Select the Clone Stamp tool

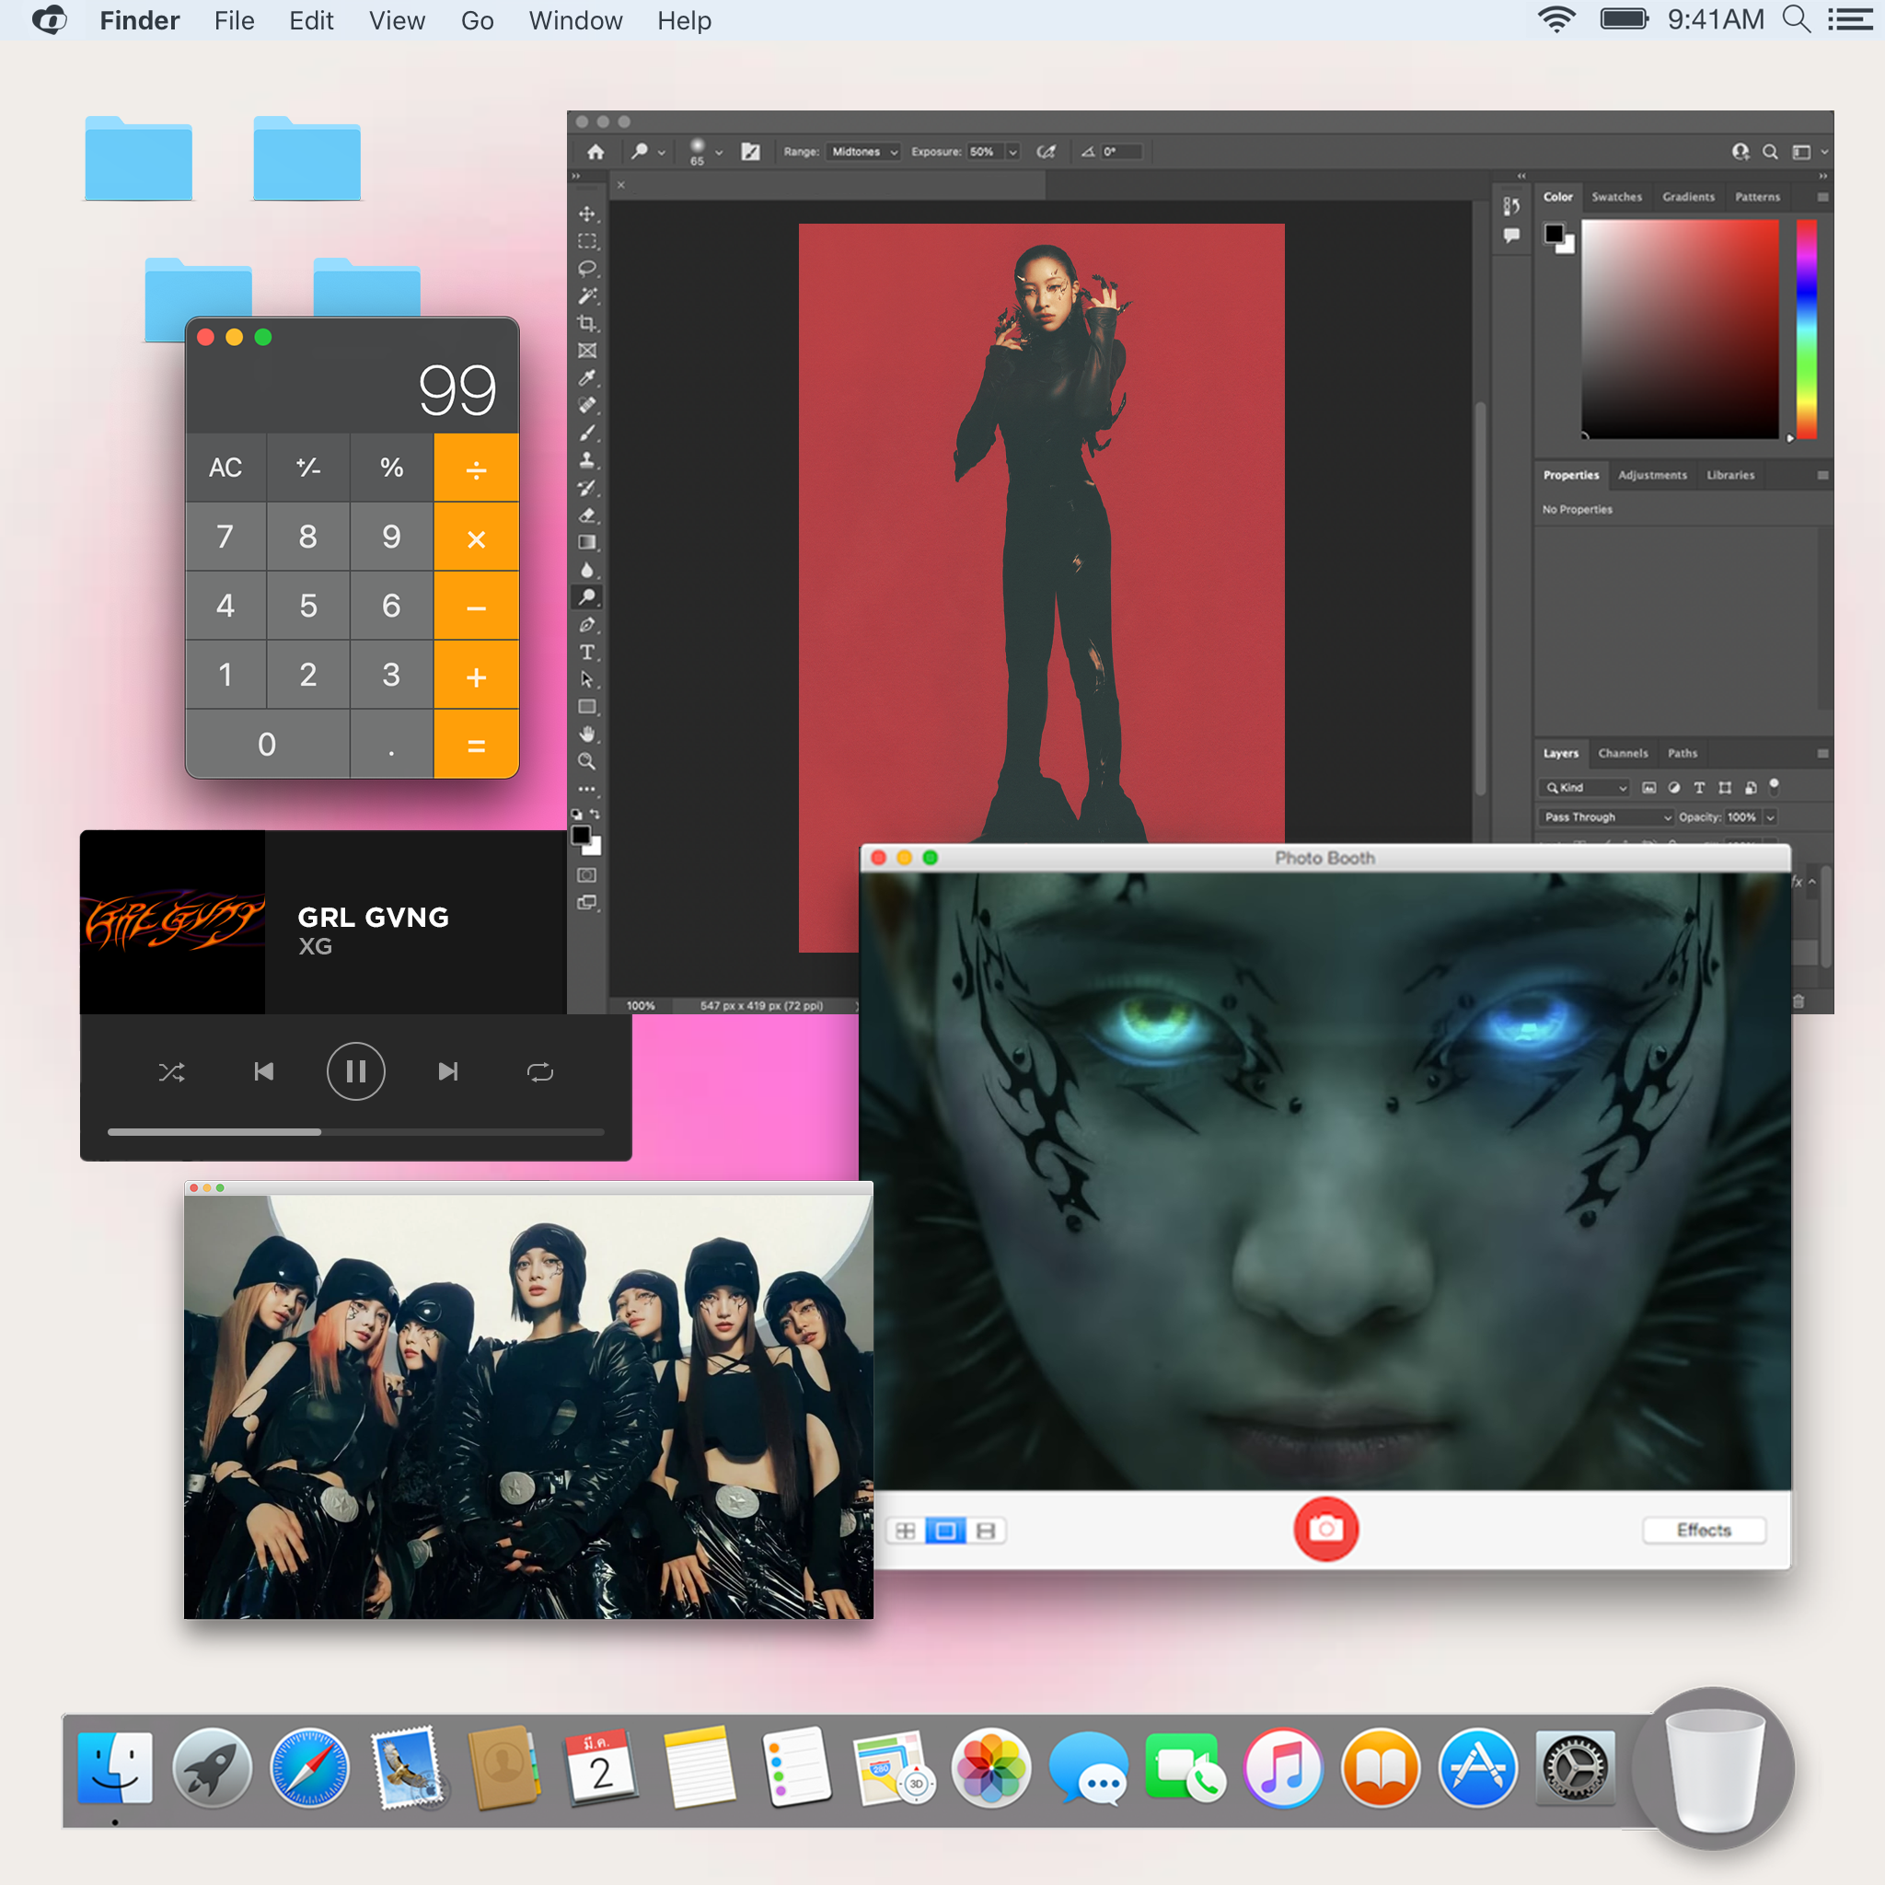[586, 459]
